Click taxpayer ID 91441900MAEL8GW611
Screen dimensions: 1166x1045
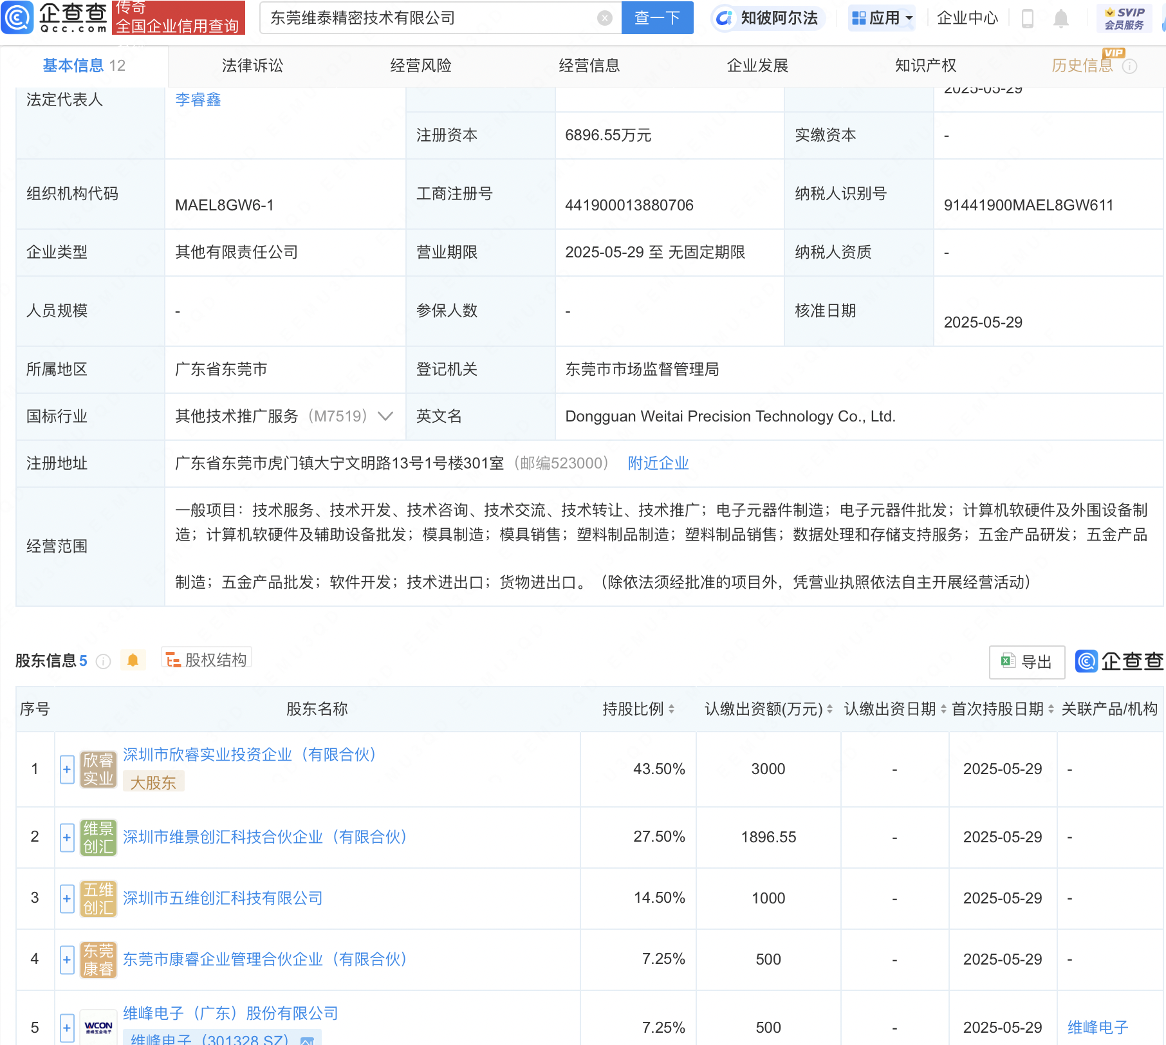(1028, 205)
